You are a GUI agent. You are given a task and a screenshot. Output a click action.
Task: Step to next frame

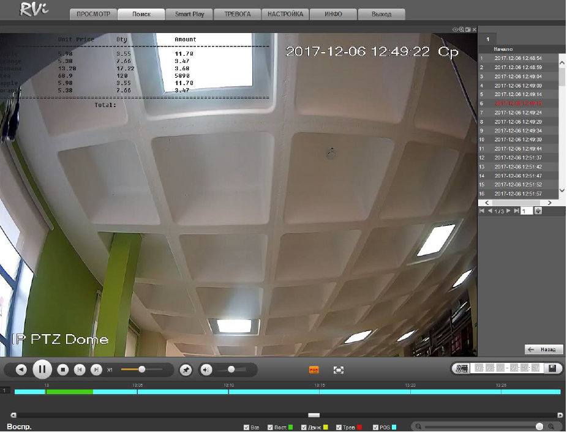tap(96, 370)
